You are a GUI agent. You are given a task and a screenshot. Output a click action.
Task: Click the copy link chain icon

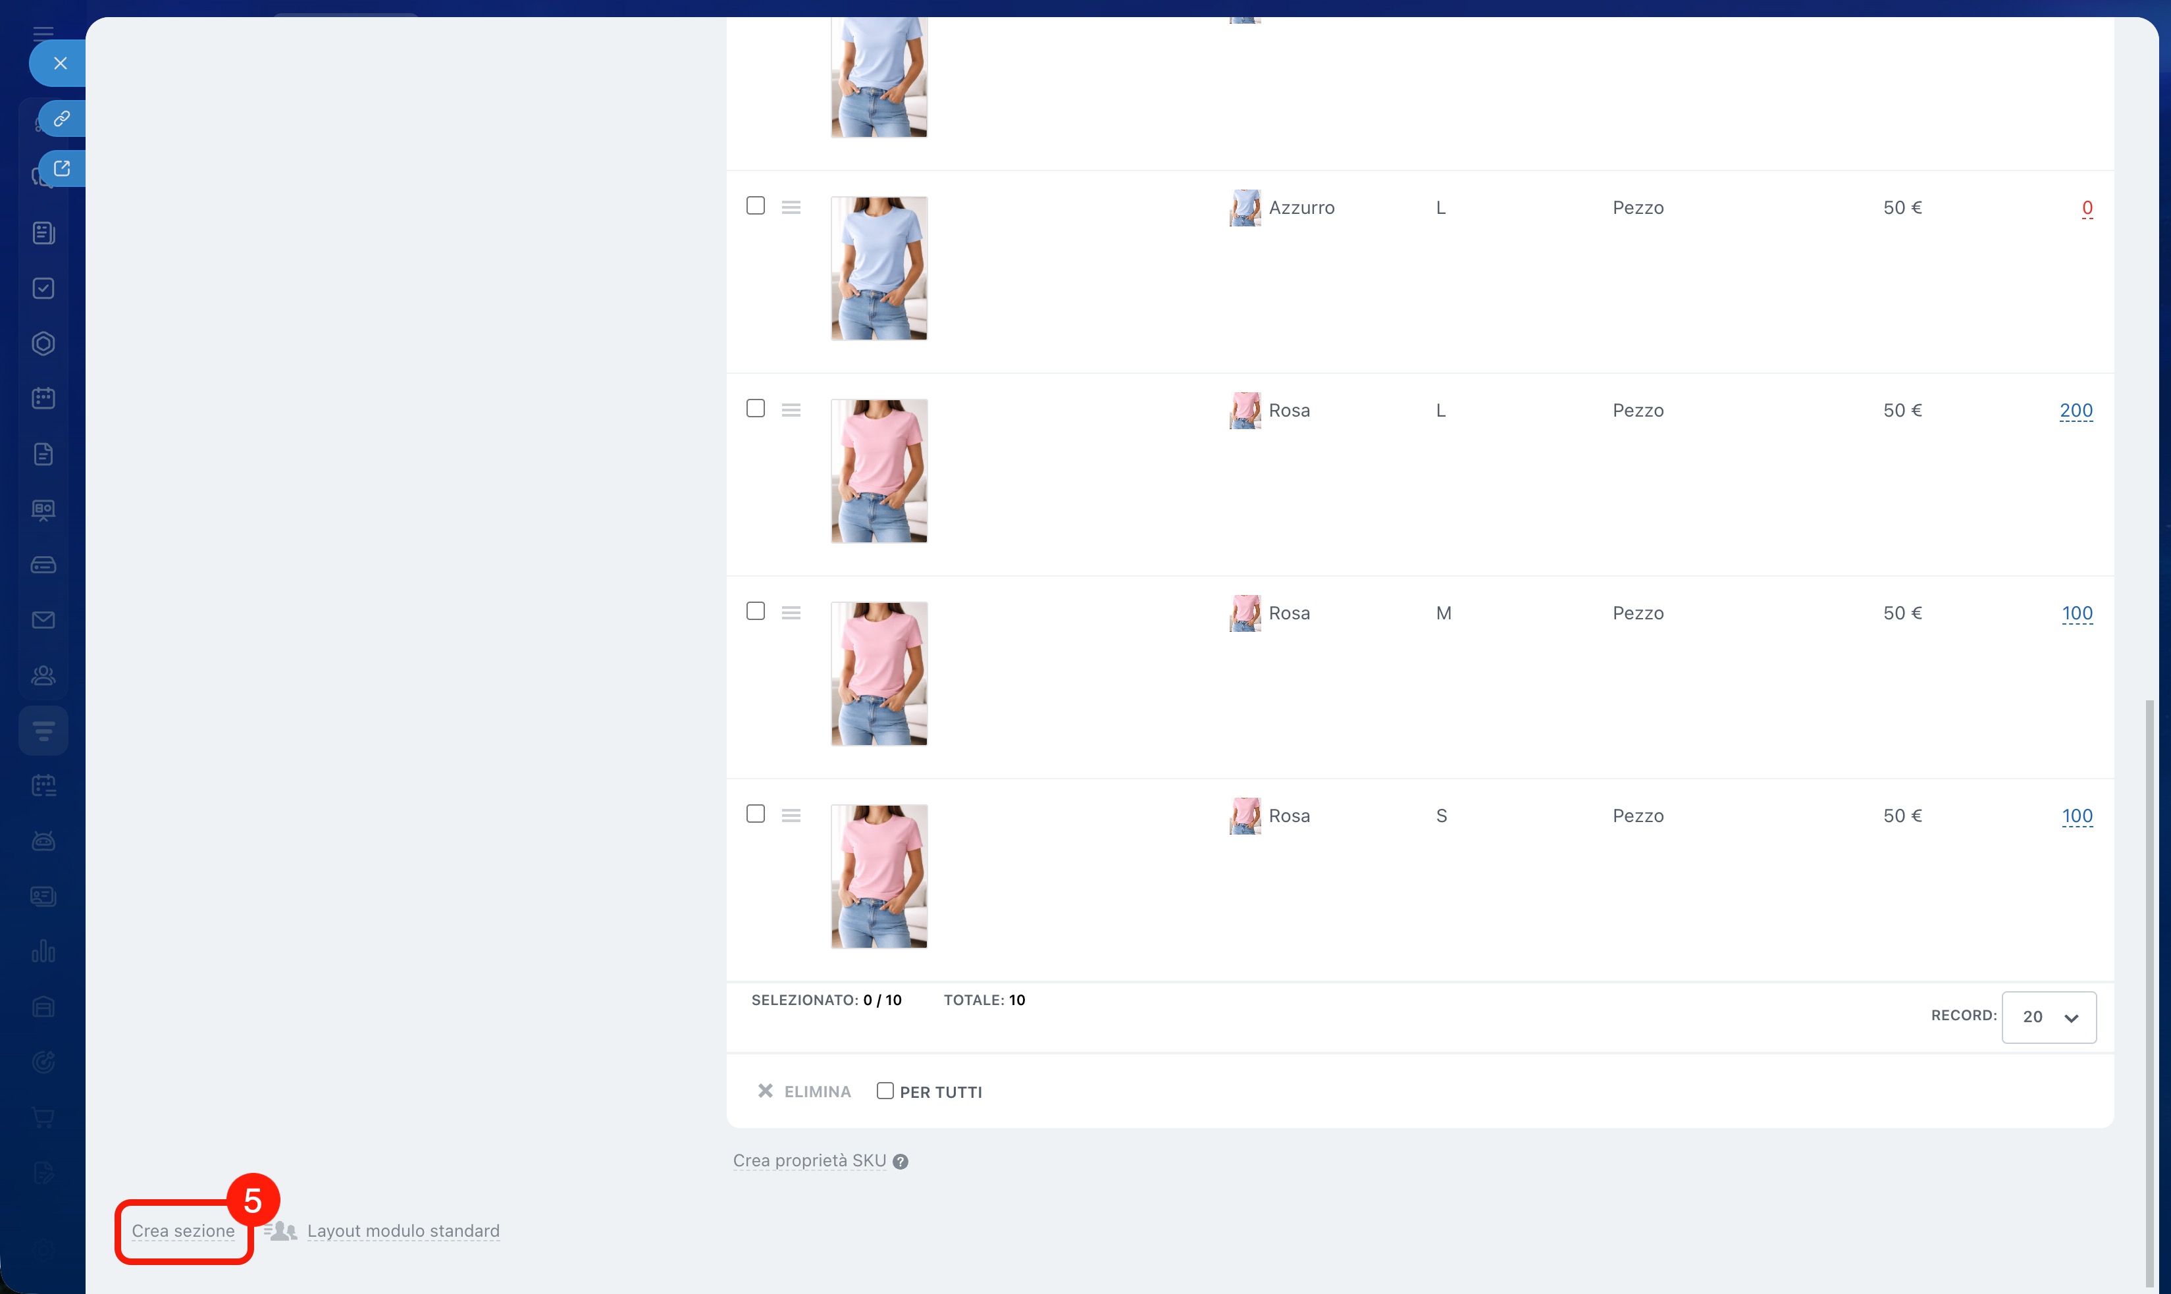coord(62,118)
